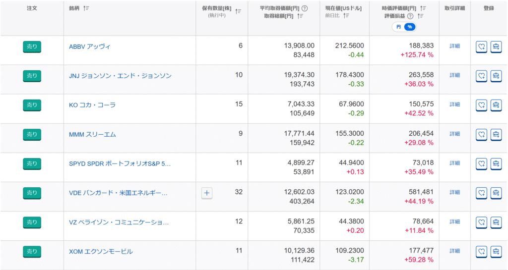Viewport: 508px width, 270px height.
Task: Add VDE to favorites via heart icon
Action: [x=481, y=193]
